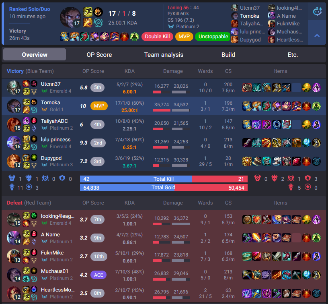Viewport: 328px width, 304px height.
Task: Open TaliyahADC player profile
Action: (x=54, y=121)
